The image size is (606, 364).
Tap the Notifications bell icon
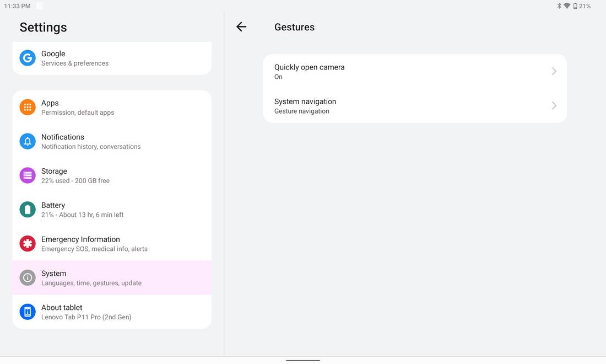[x=28, y=142]
